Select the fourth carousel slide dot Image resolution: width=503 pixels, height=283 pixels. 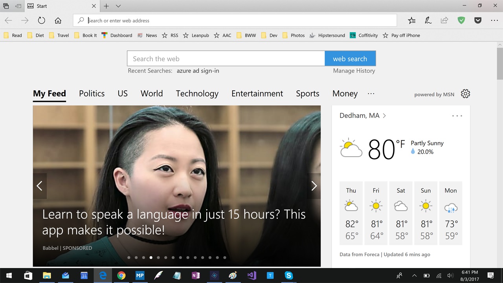[151, 257]
